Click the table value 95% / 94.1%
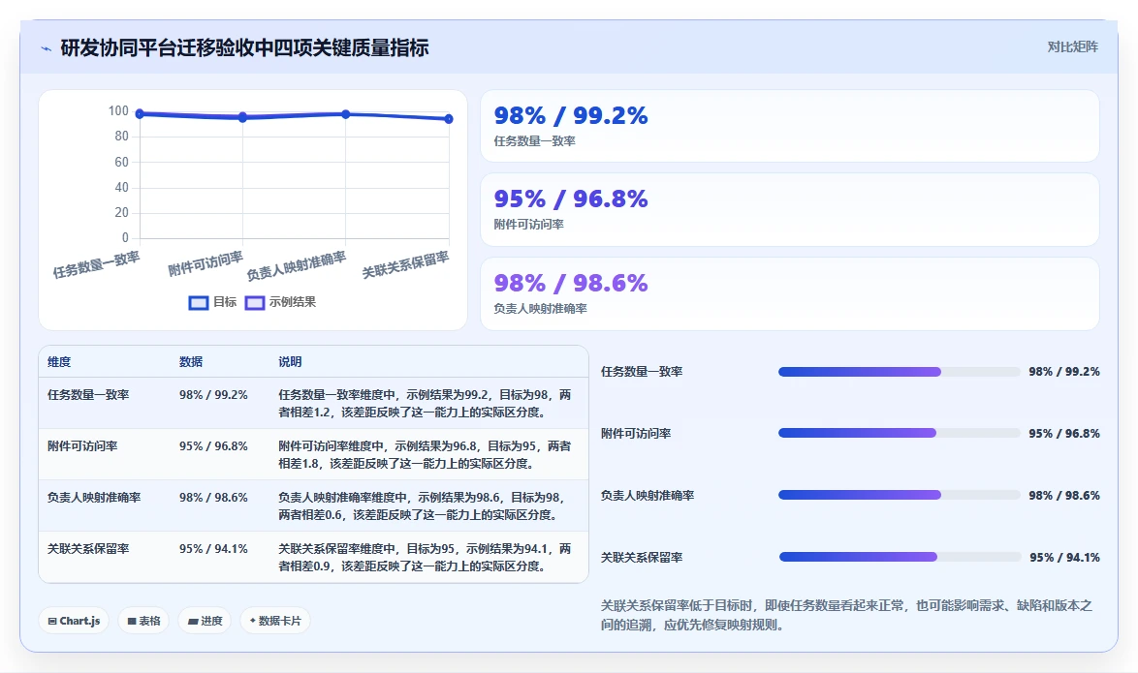Screen dimensions: 1138x673 tap(213, 549)
